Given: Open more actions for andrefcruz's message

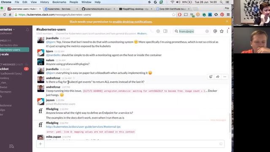Looking at the screenshot, I should coord(225,77).
